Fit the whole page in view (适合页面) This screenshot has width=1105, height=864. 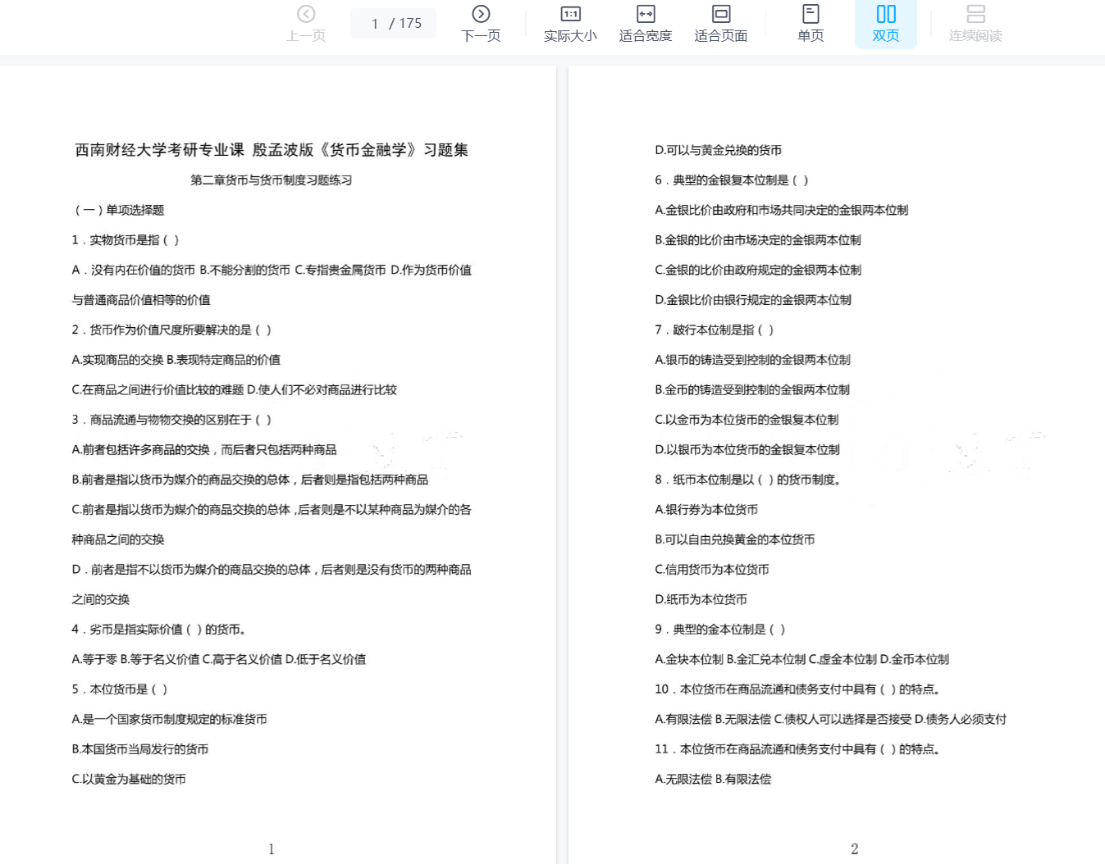tap(720, 24)
